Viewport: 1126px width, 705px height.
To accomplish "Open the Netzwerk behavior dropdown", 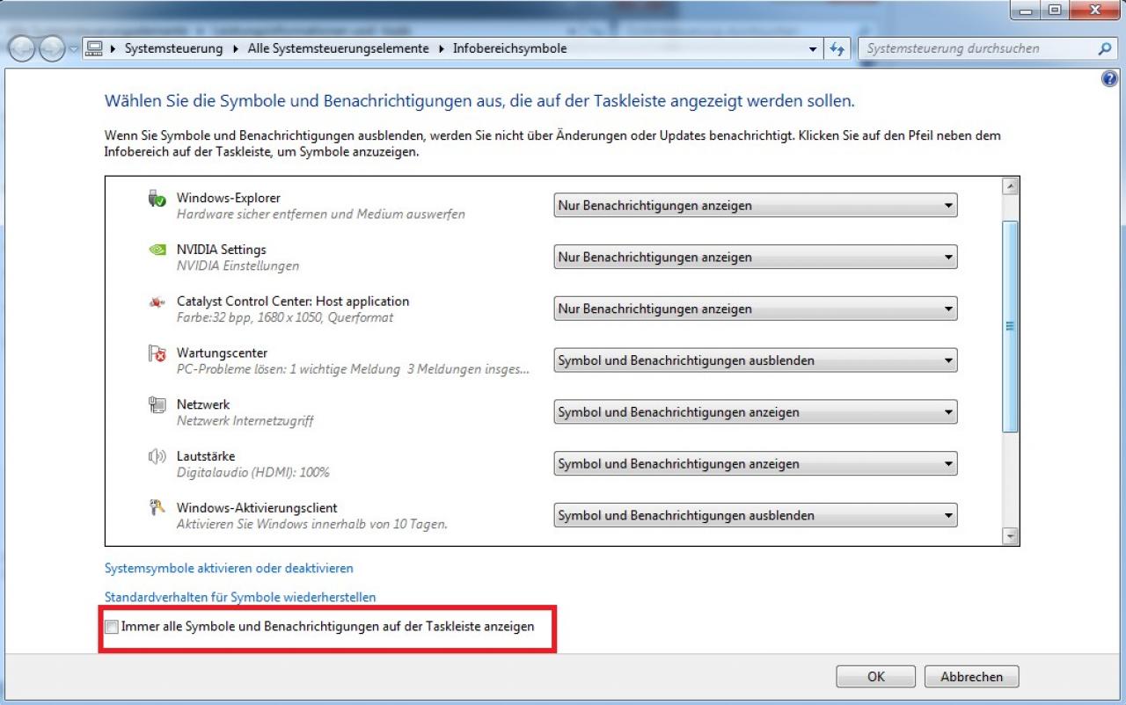I will tap(756, 412).
